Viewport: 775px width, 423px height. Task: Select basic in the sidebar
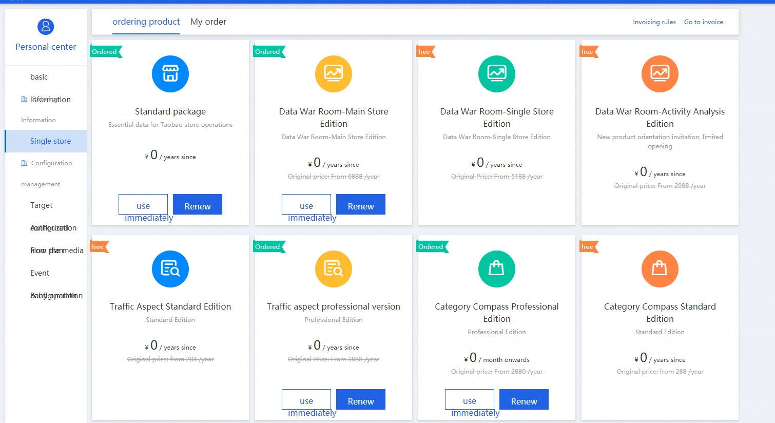[39, 77]
